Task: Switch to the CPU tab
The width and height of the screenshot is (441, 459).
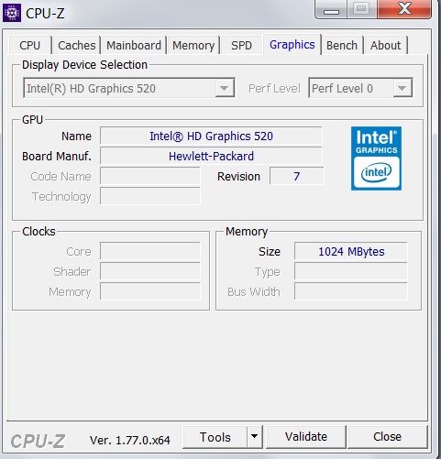Action: 30,45
